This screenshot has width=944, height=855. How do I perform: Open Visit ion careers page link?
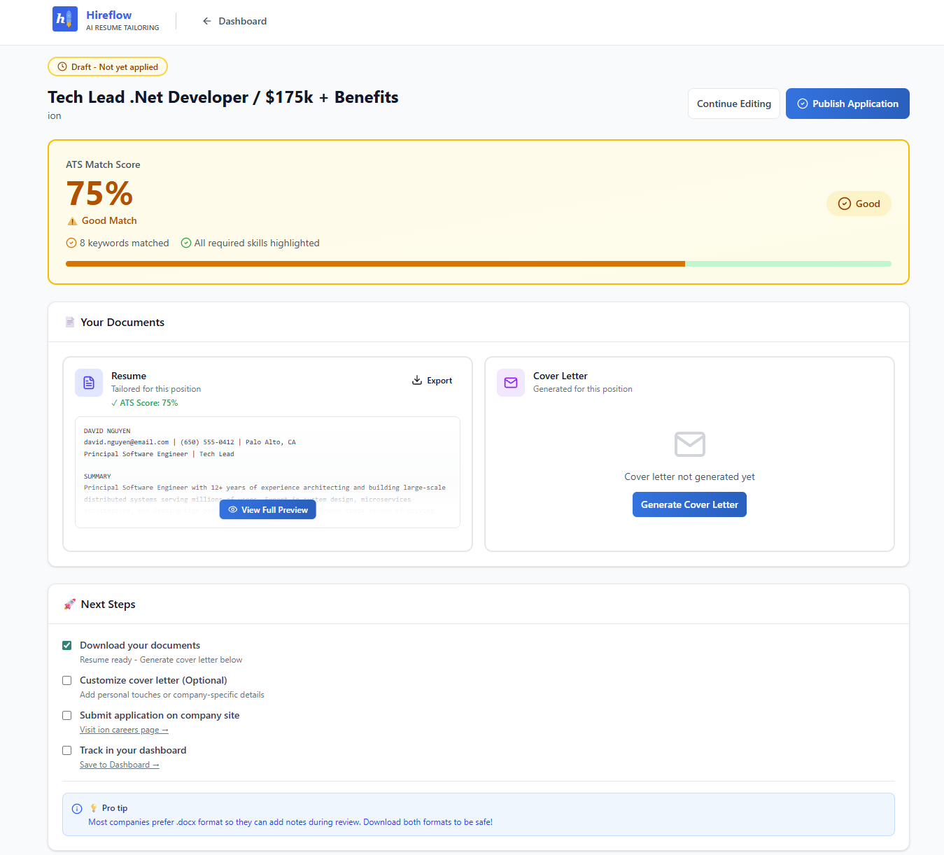(124, 730)
